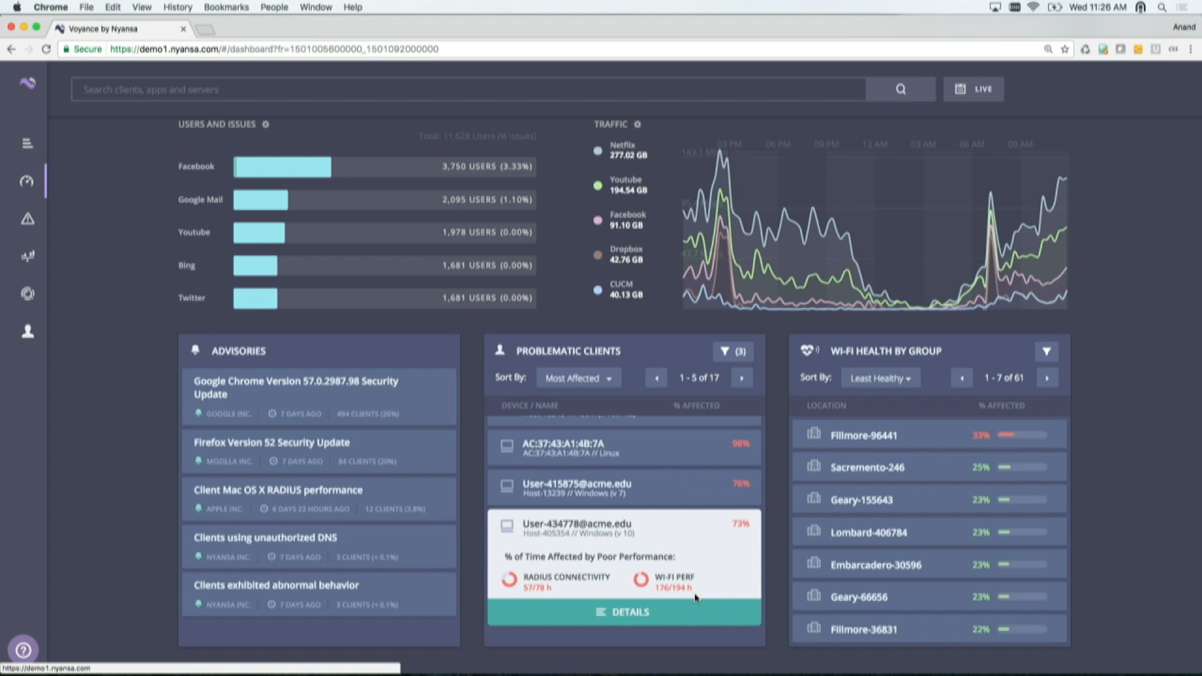Go back in Chrome
This screenshot has width=1202, height=676.
pyautogui.click(x=11, y=49)
